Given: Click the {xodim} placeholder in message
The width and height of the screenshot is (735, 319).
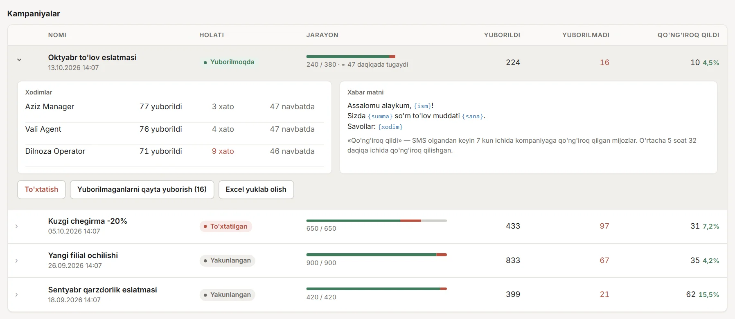Looking at the screenshot, I should [390, 127].
